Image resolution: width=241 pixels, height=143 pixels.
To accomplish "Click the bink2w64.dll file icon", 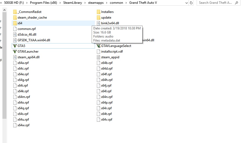I will point(98,23).
